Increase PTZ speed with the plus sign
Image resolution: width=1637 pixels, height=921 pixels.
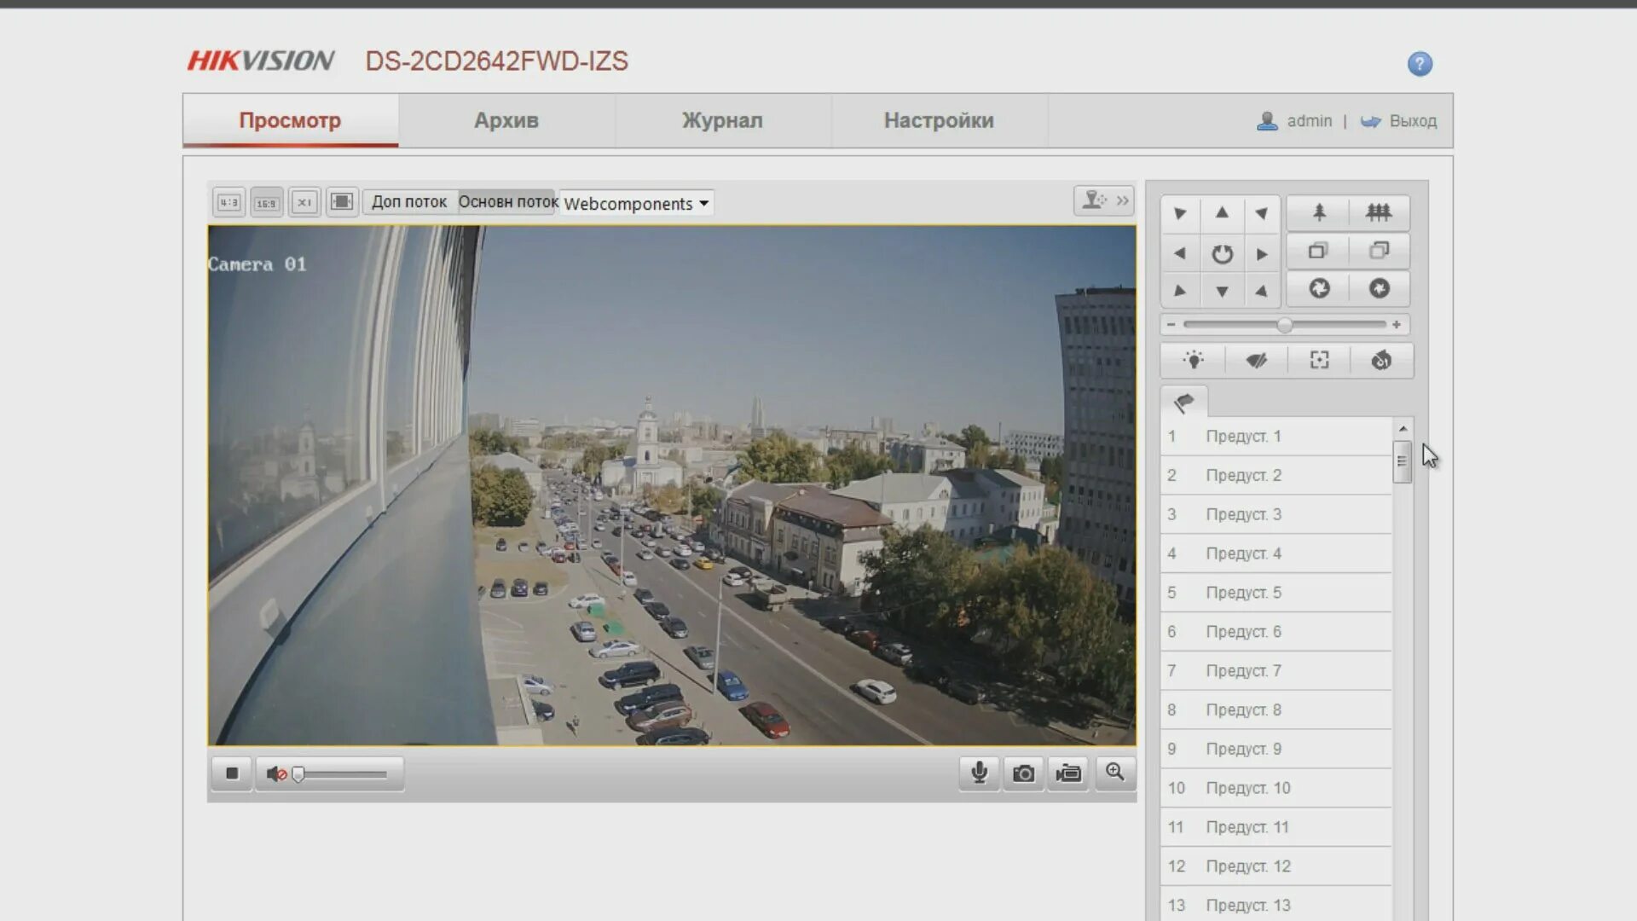pos(1397,325)
